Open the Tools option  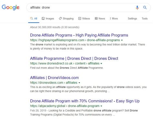145,18
